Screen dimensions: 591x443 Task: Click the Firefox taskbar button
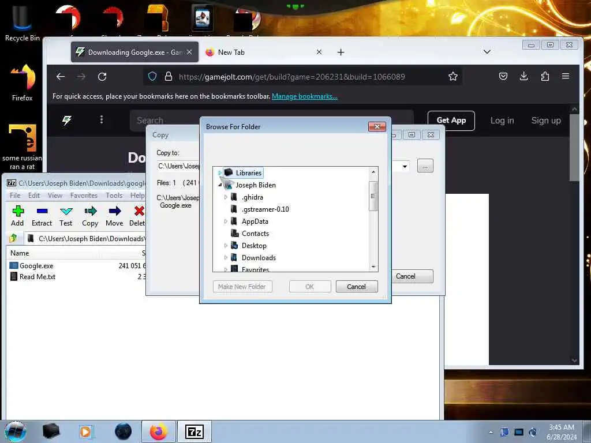pos(159,431)
